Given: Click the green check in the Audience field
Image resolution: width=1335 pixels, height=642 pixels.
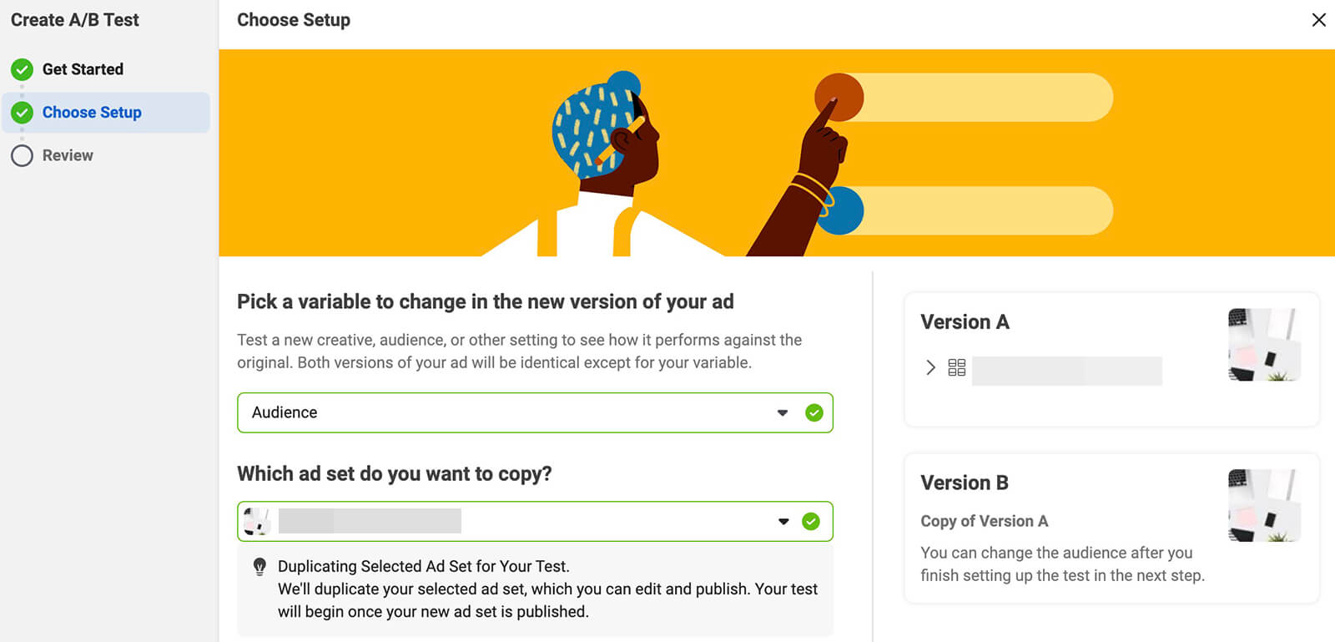Looking at the screenshot, I should [814, 412].
